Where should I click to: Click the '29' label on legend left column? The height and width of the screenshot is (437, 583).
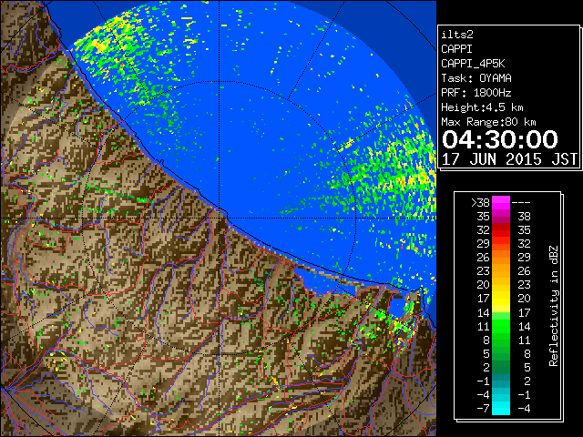(484, 244)
